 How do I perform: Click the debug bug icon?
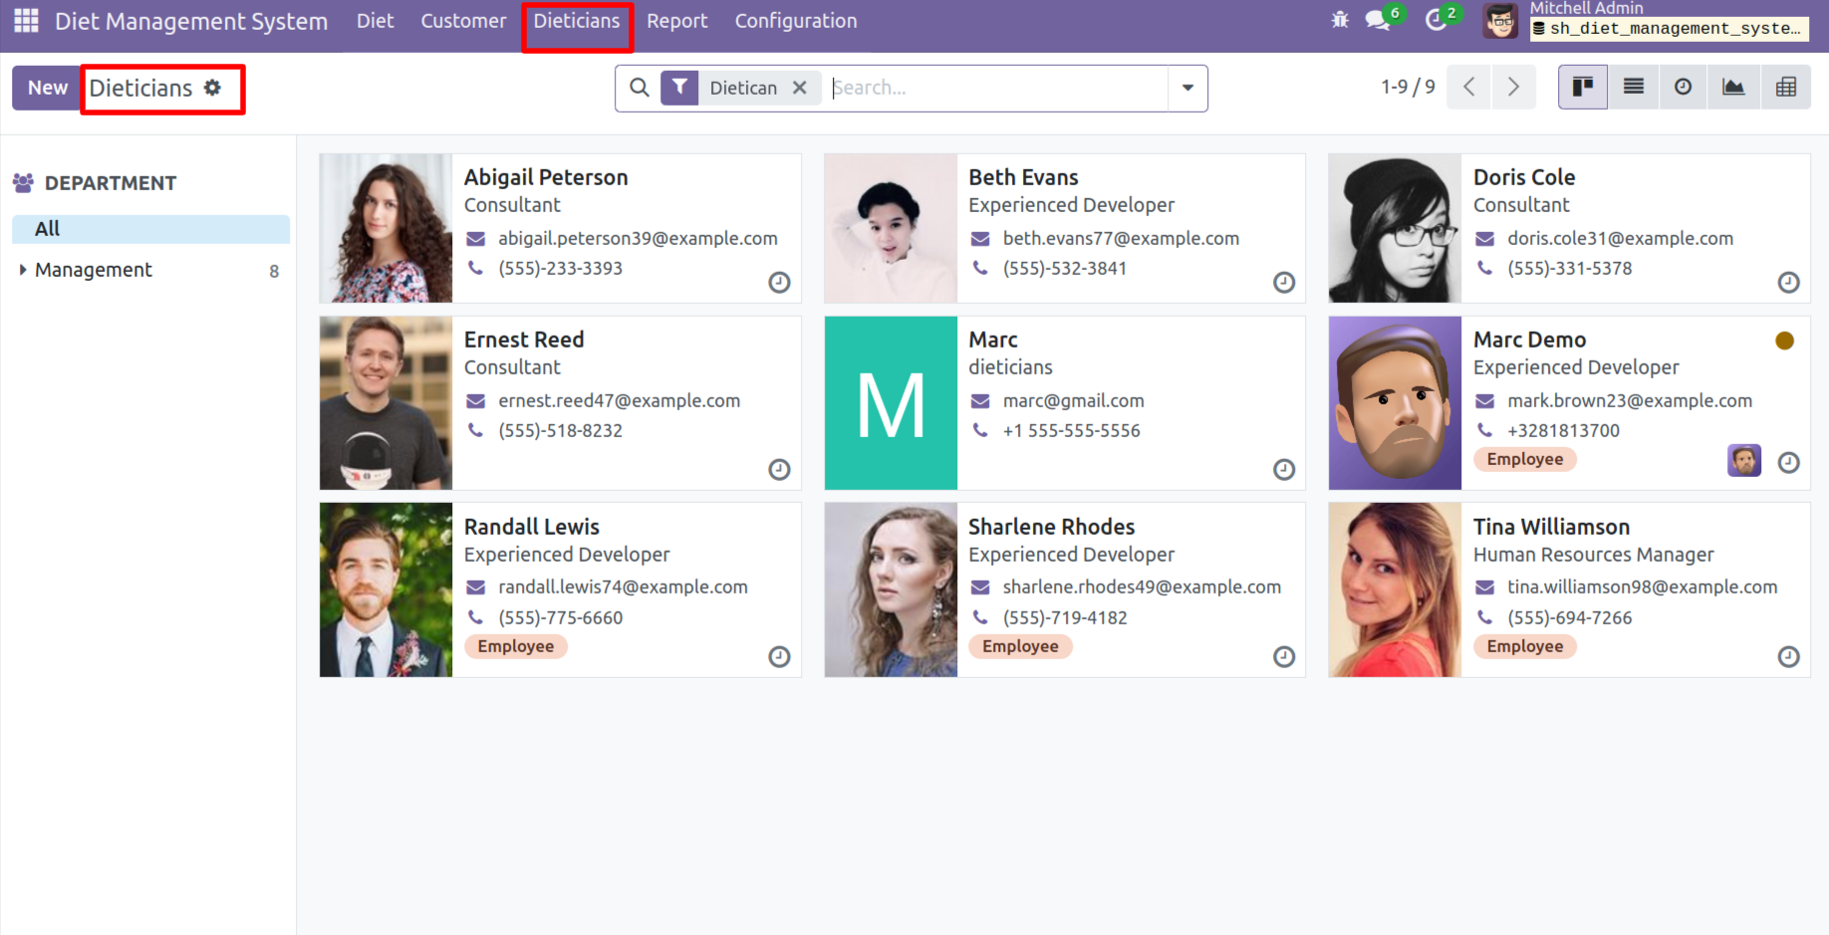(1340, 20)
